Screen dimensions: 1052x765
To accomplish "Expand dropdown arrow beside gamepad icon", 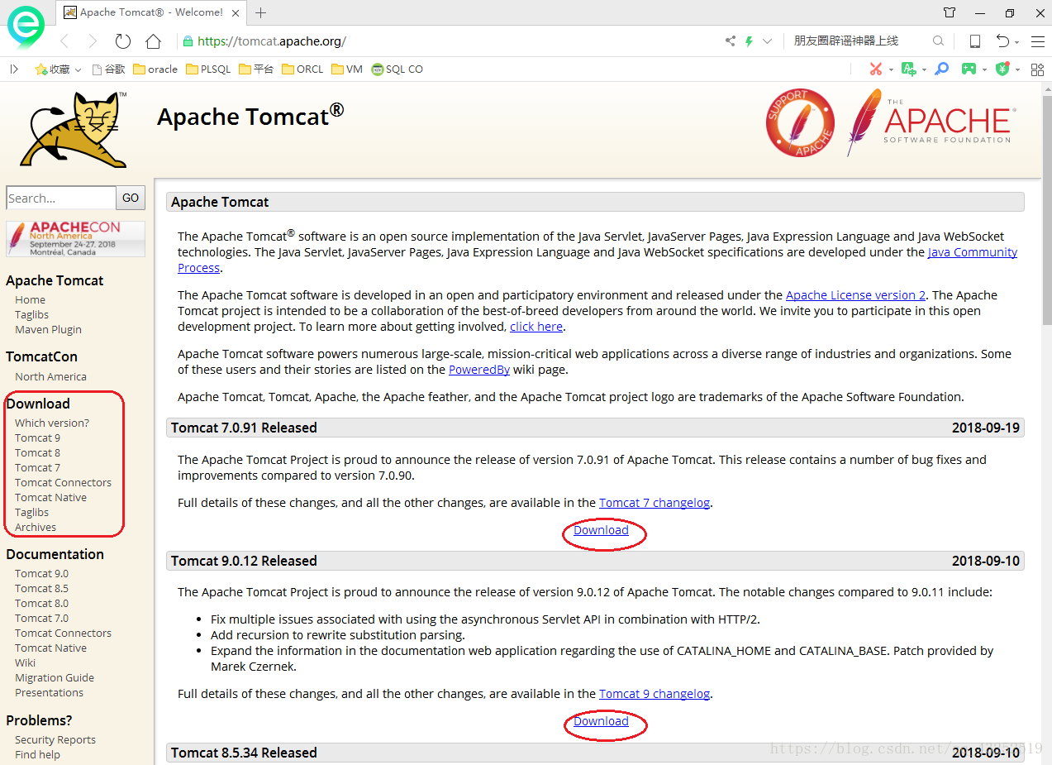I will (x=984, y=70).
